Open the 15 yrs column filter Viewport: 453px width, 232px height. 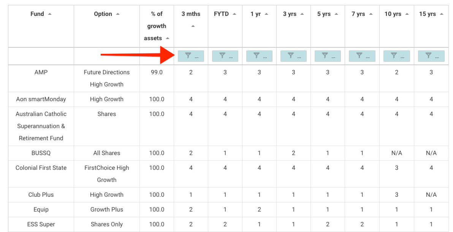[431, 56]
